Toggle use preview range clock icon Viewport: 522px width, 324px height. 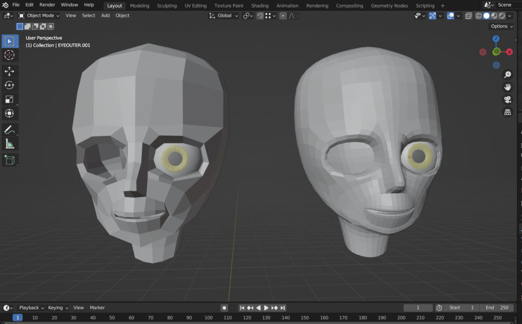[x=439, y=308]
